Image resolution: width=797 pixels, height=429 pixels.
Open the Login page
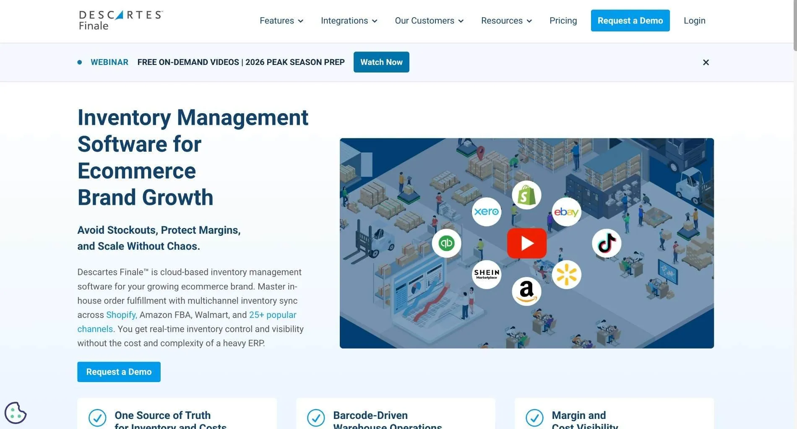click(x=694, y=21)
